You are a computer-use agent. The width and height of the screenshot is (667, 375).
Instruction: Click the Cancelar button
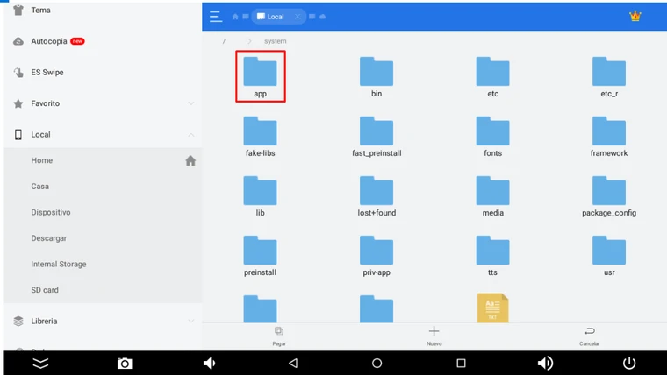589,336
